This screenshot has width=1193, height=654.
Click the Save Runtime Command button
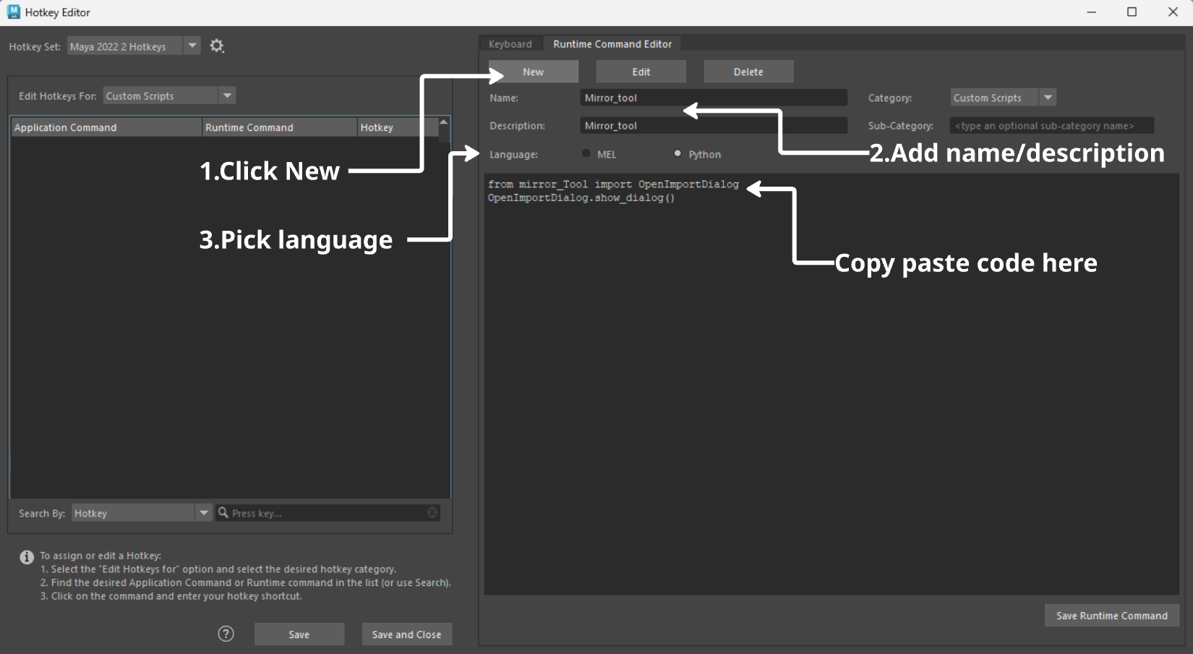[1111, 616]
